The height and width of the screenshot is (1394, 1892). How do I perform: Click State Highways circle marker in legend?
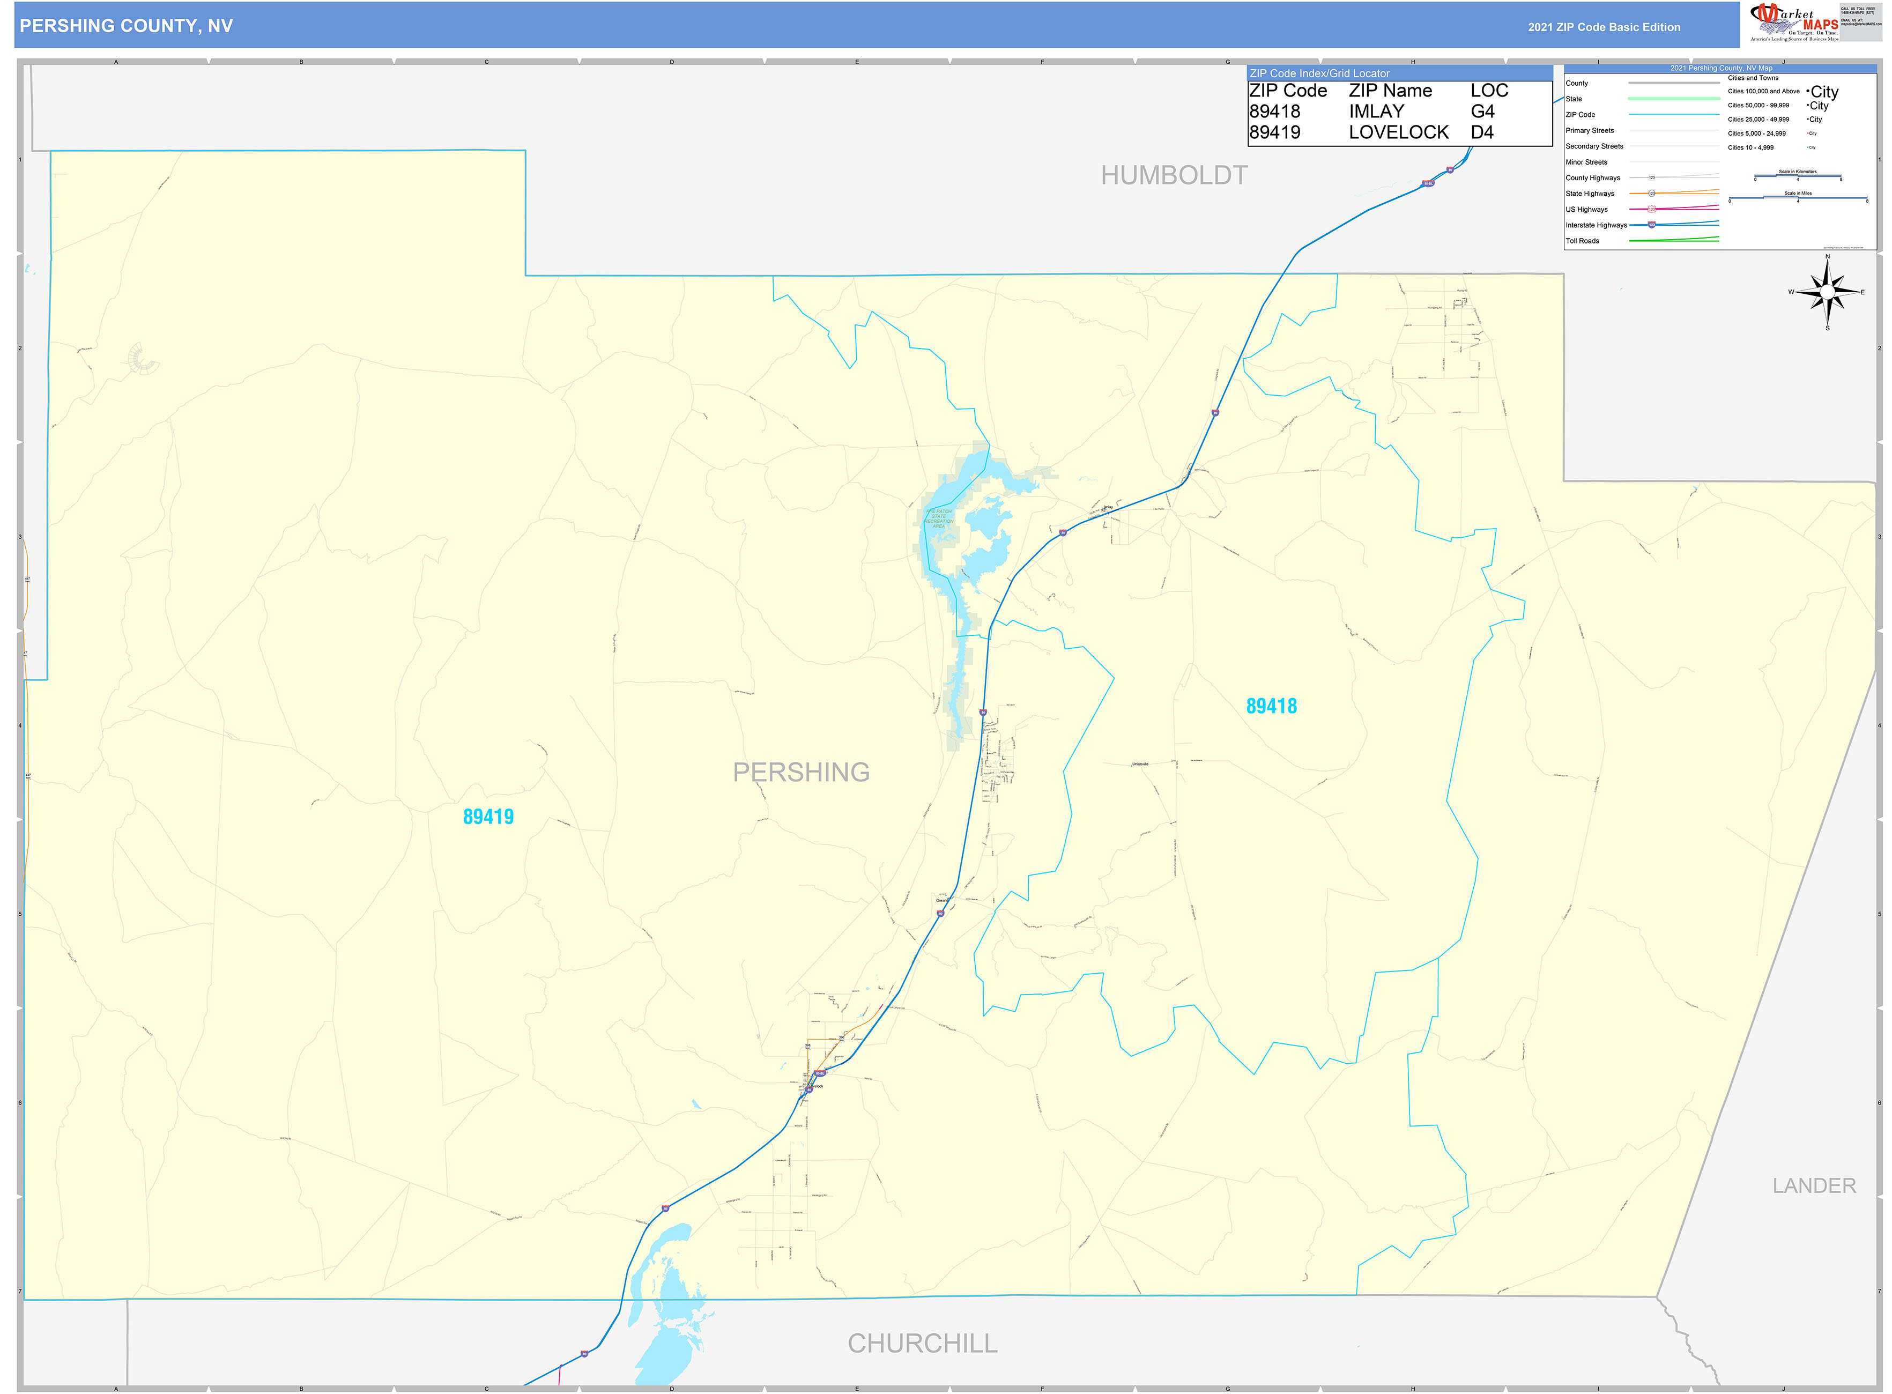(1651, 193)
